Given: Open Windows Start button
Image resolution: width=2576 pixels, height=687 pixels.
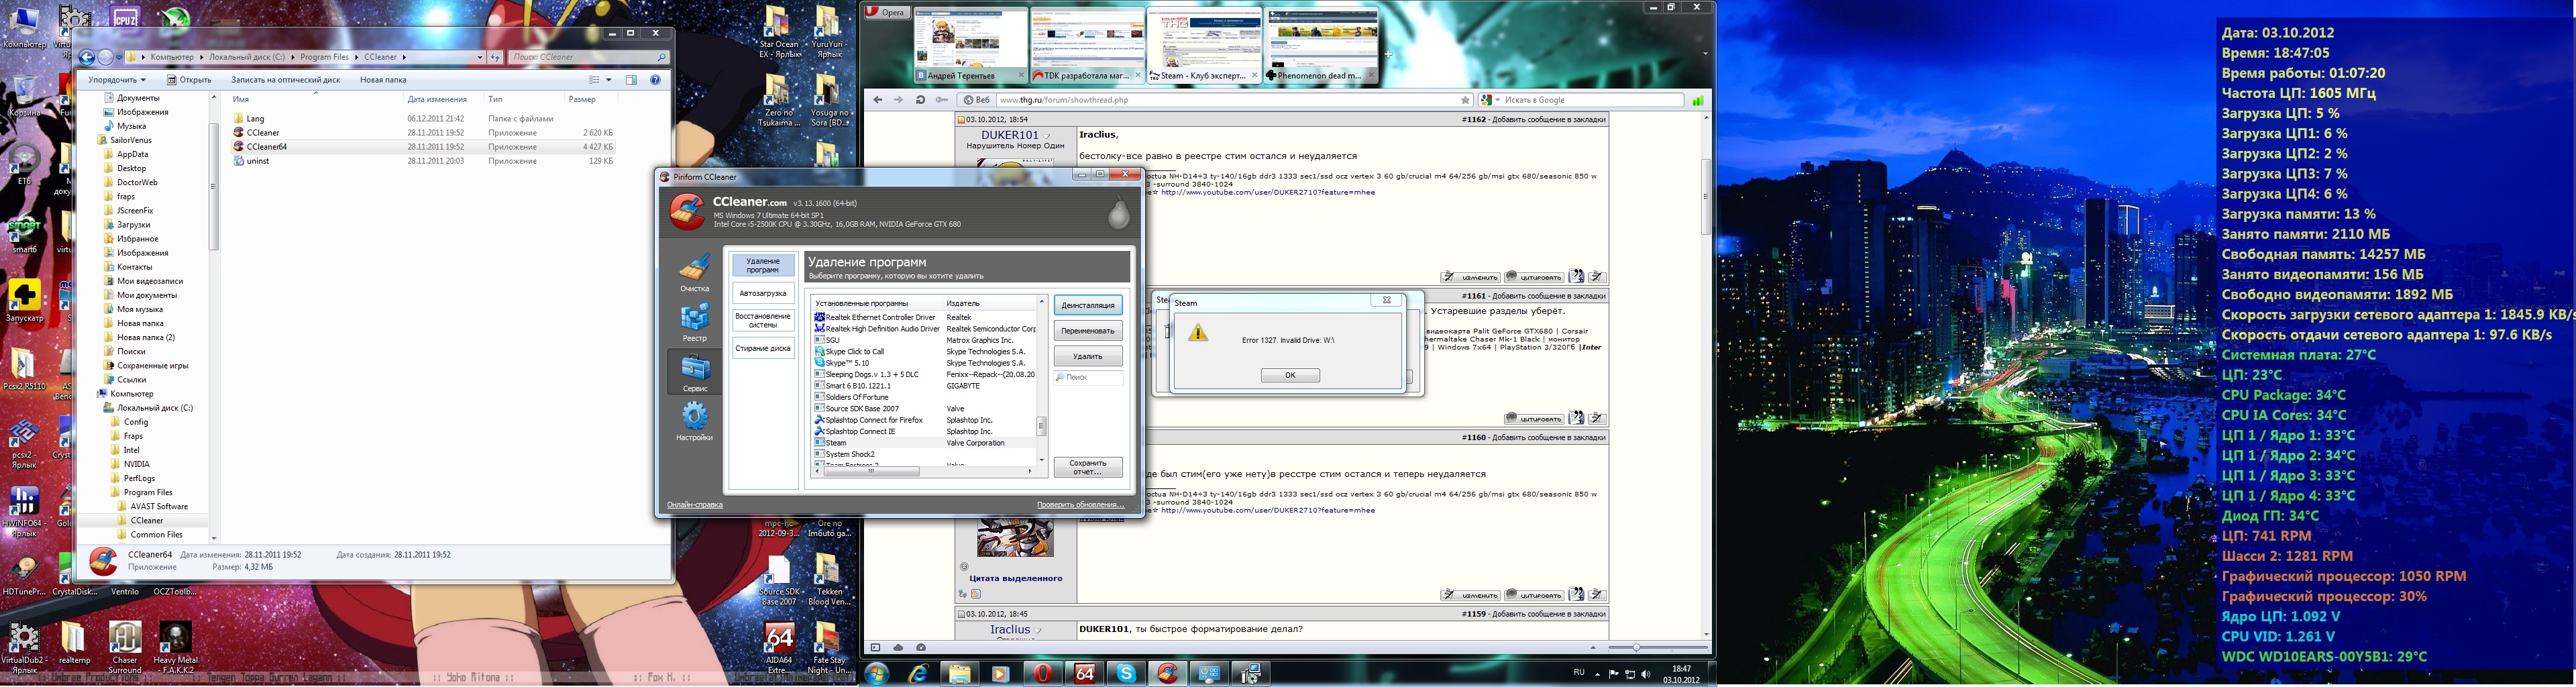Looking at the screenshot, I should (x=877, y=675).
